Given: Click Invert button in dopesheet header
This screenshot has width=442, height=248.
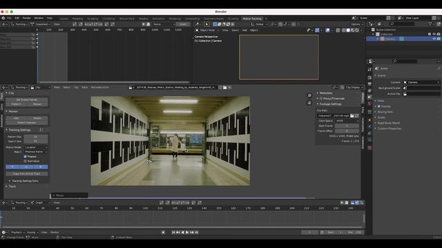Looking at the screenshot, I should [182, 25].
